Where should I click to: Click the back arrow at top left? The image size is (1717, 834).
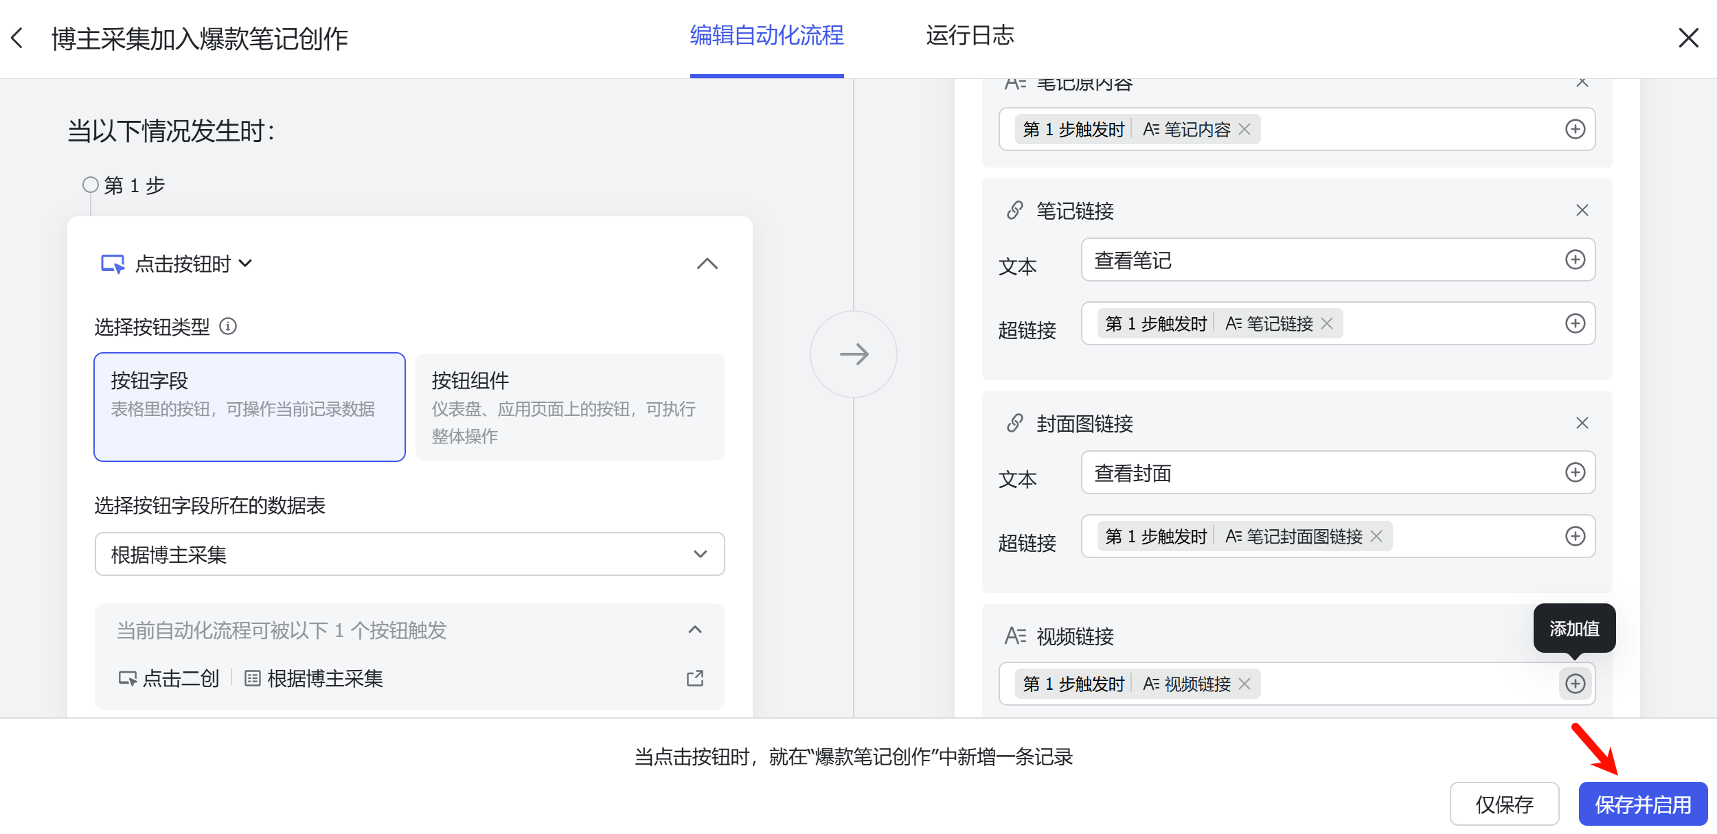click(18, 38)
